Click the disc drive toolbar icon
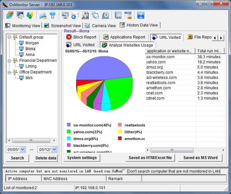Screen dimensions: 231x194 (x=105, y=15)
